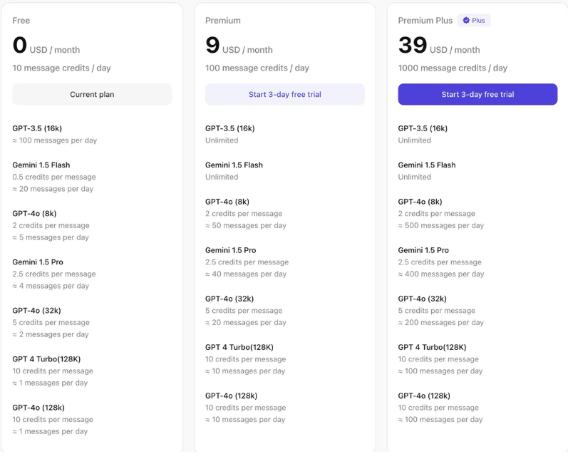Click GPT-4o (32k) in the Premium plan
This screenshot has height=459, width=568.
point(229,299)
